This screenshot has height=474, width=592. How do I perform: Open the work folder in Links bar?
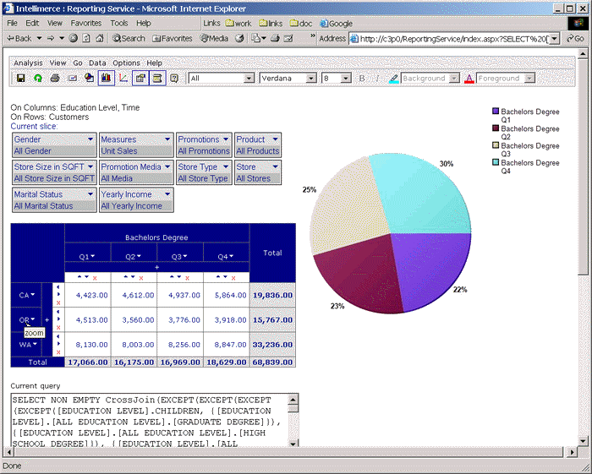pos(238,24)
